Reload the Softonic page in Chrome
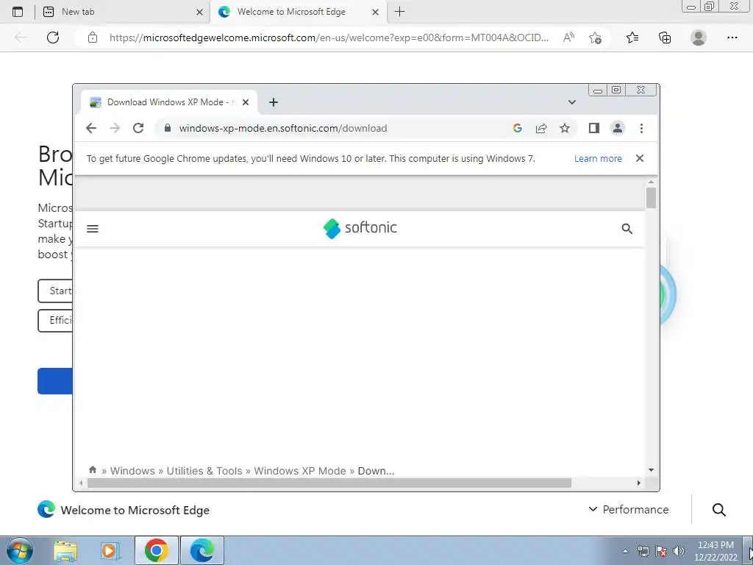753x565 pixels. (x=138, y=128)
